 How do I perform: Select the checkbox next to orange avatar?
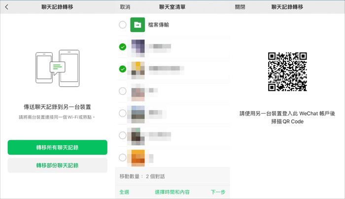(x=123, y=158)
